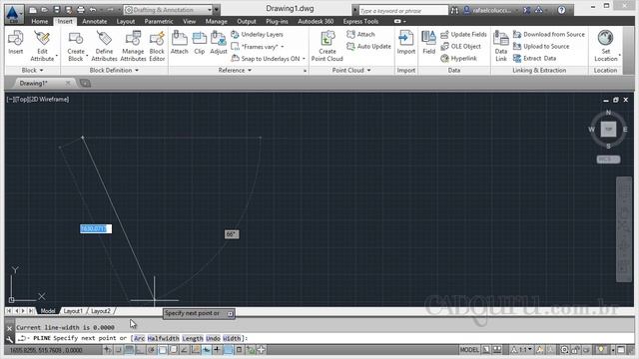Toggle Grid Display in status bar

pyautogui.click(x=129, y=350)
